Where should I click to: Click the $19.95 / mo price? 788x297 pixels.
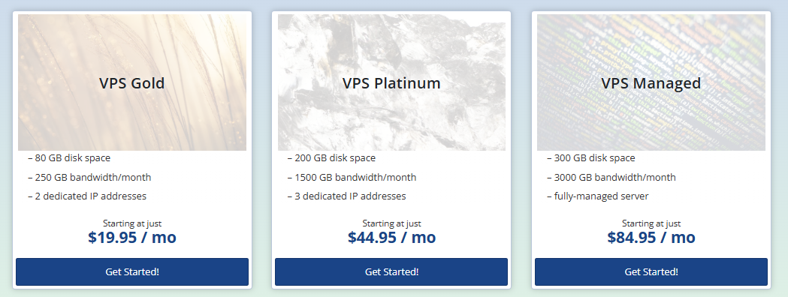point(132,237)
